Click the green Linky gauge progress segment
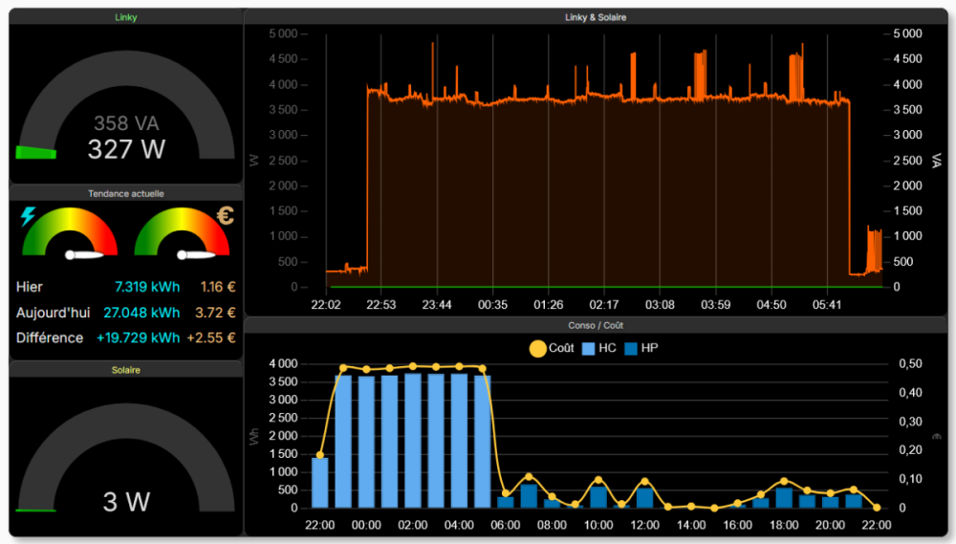Screen dimensions: 956x544 point(36,152)
